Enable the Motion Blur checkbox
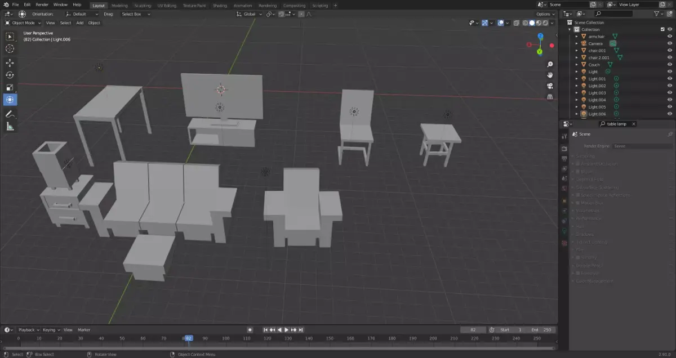676x358 pixels. pos(578,203)
